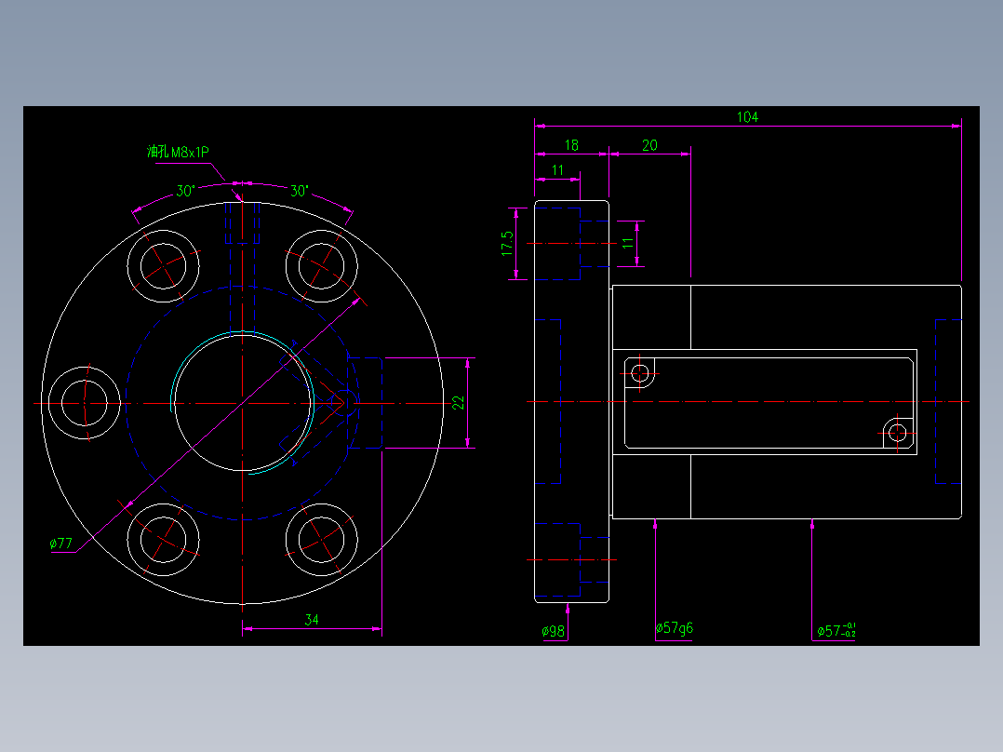The image size is (1003, 752).
Task: Select the leftmost flange bolt hole
Action: click(85, 403)
